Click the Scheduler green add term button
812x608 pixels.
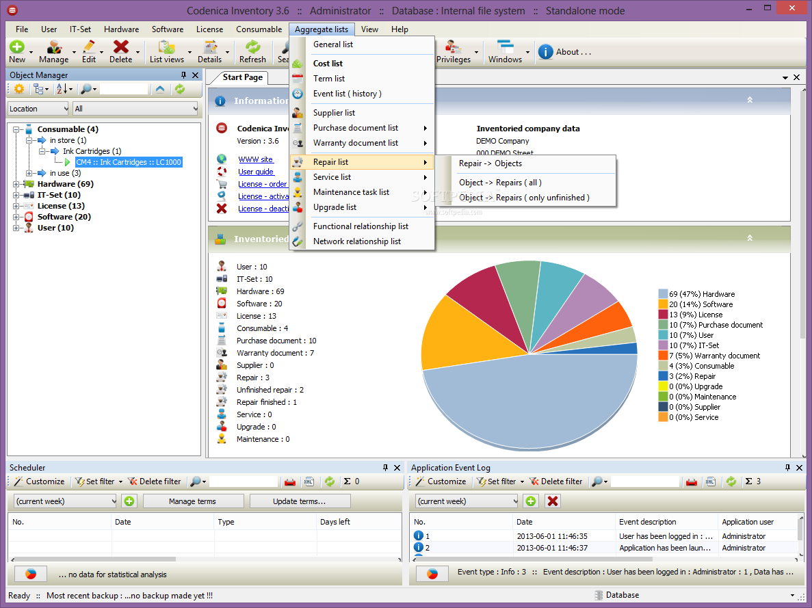coord(129,501)
